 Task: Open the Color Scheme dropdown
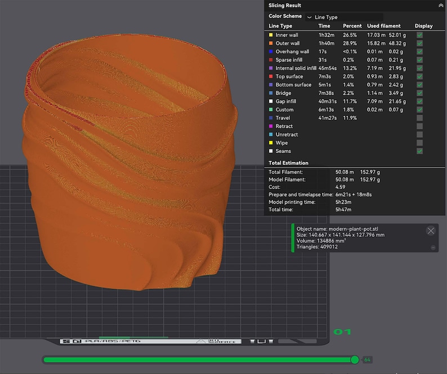[x=344, y=17]
